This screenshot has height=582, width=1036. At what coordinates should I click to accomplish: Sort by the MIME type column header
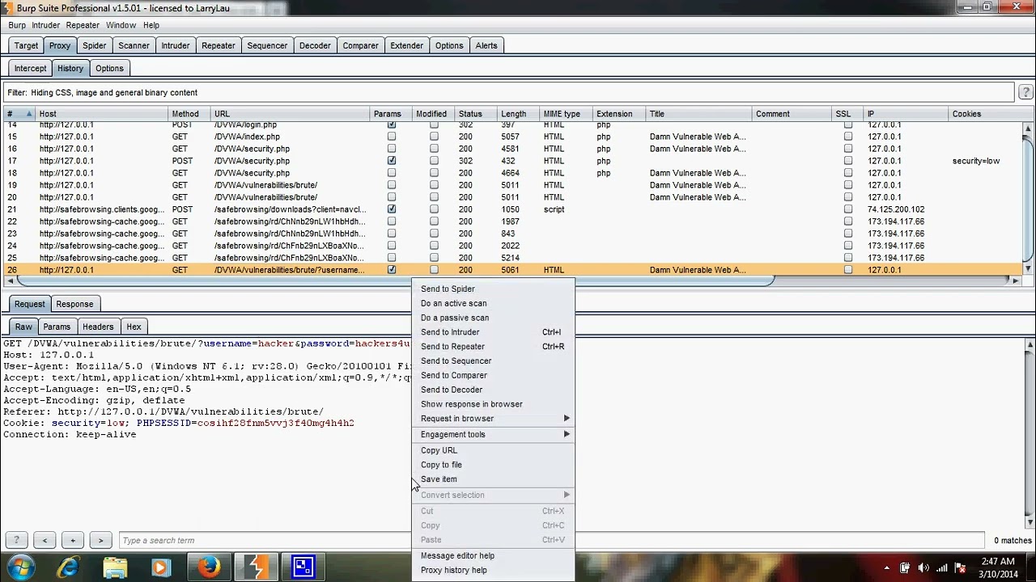[x=566, y=114]
